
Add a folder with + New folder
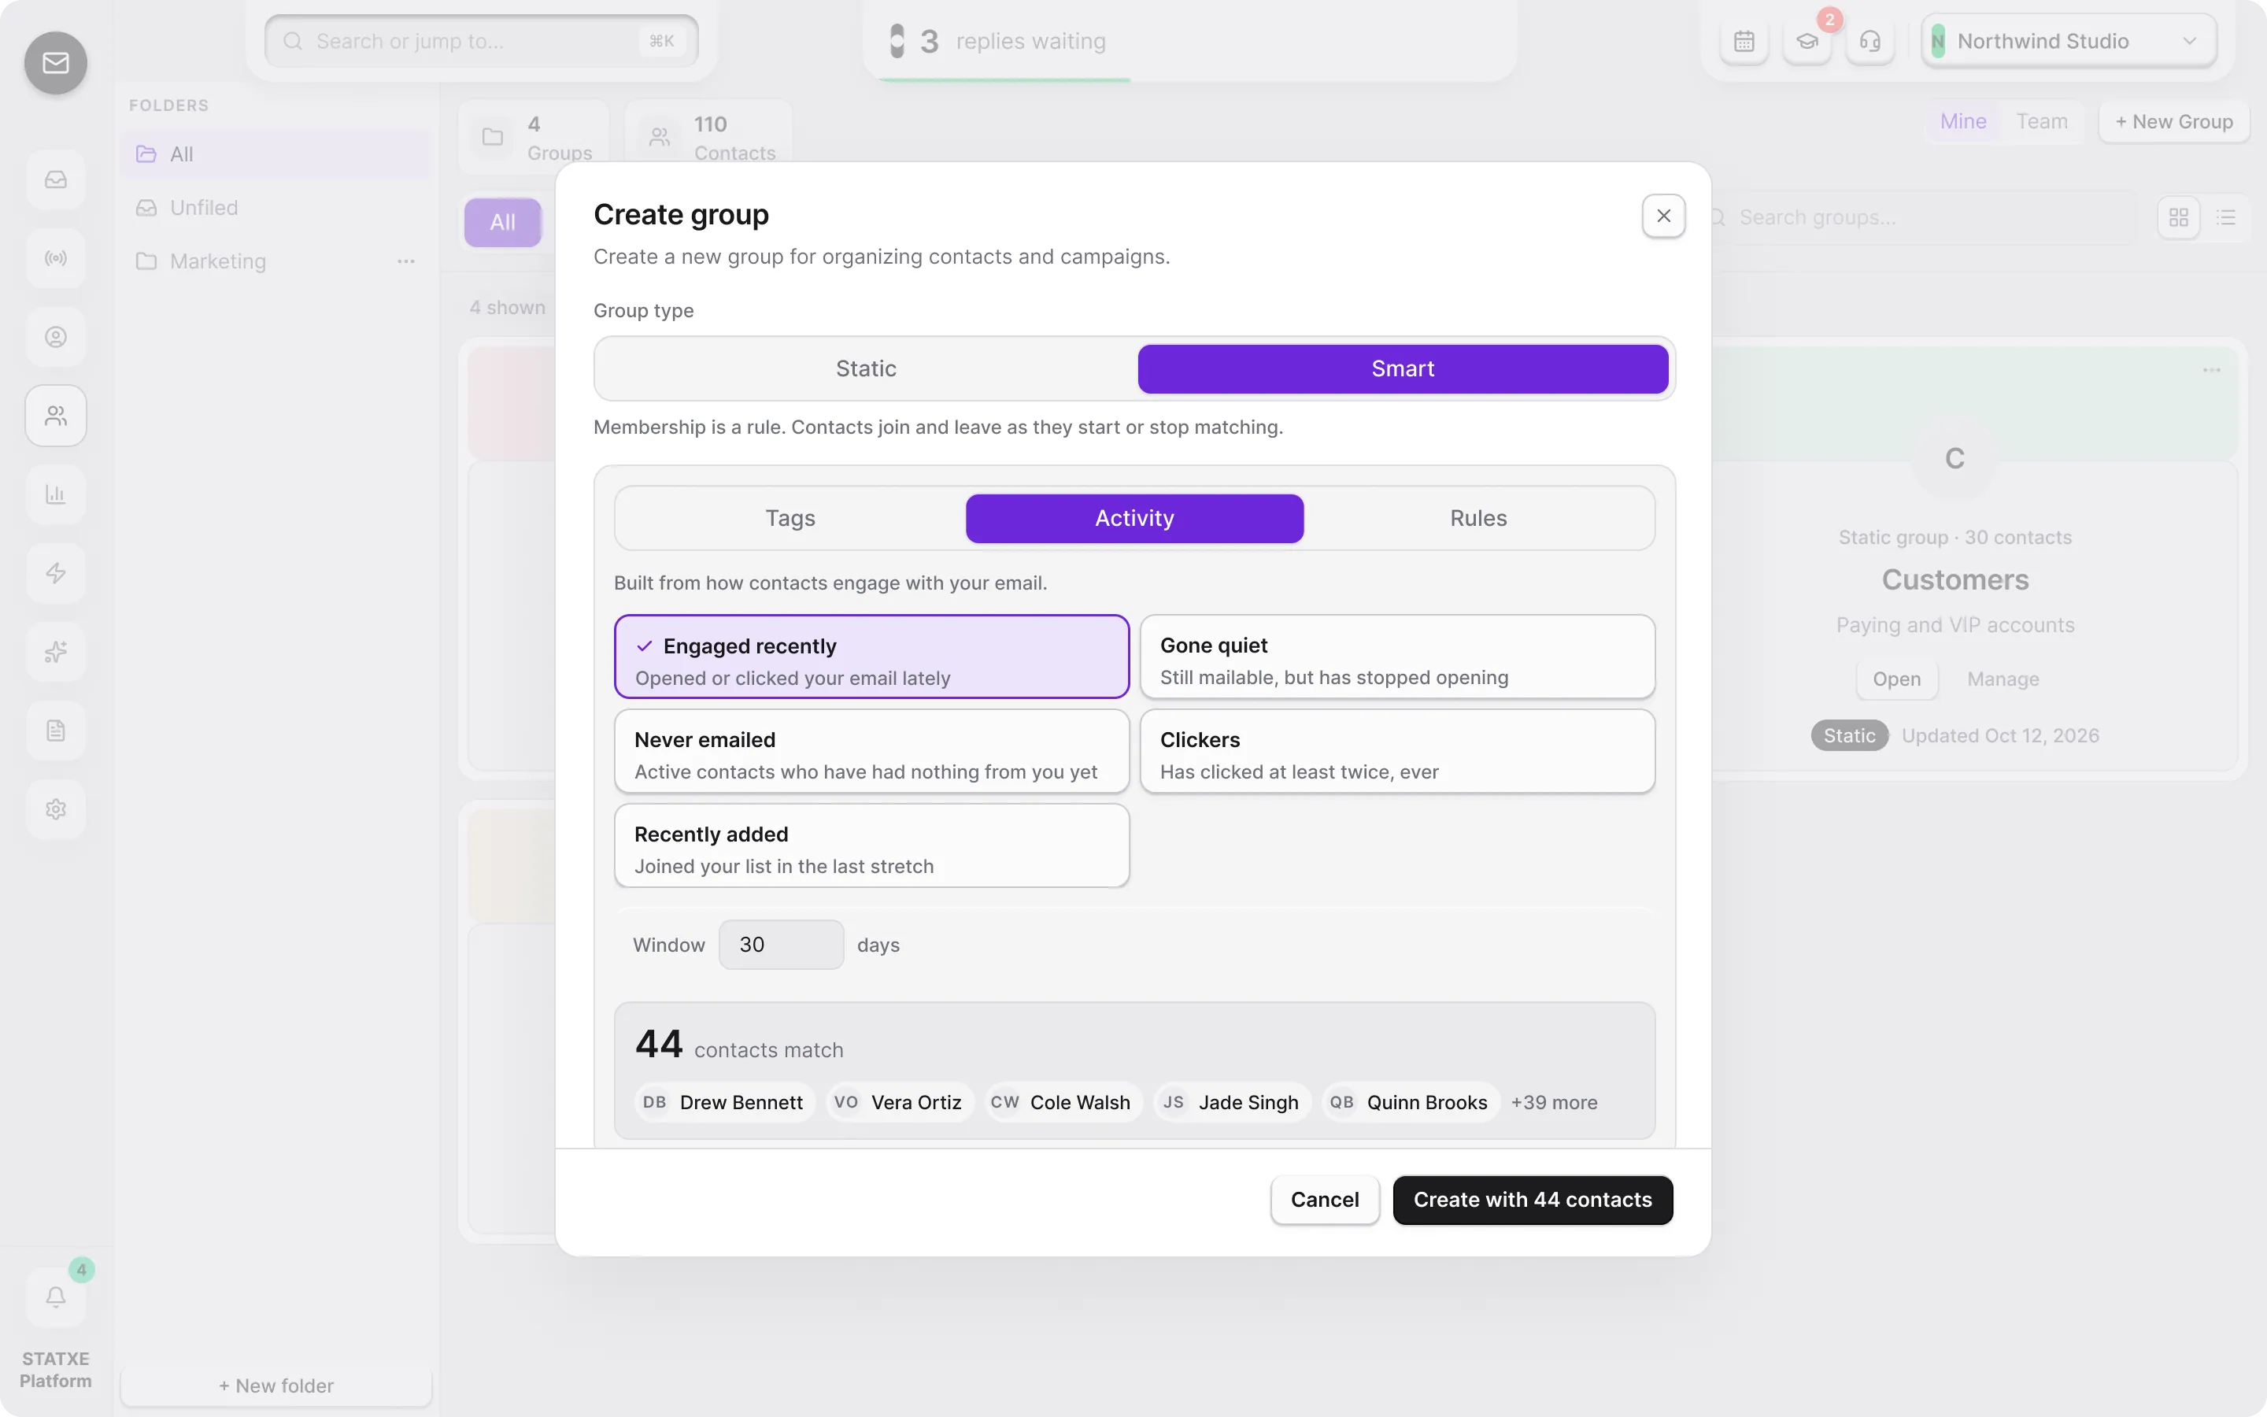point(276,1386)
